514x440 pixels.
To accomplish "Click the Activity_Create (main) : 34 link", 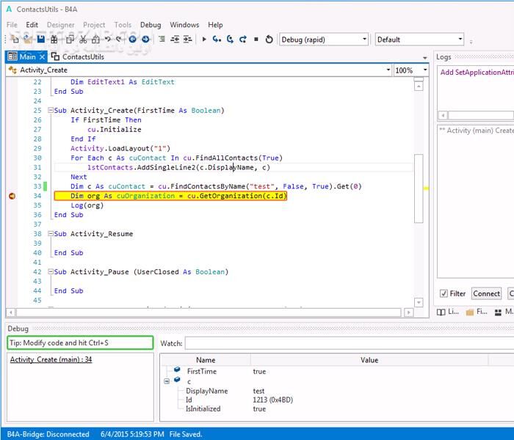I will pyautogui.click(x=51, y=359).
